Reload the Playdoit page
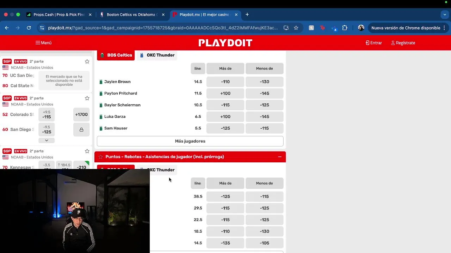Screen dimensions: 451x253 (x=29, y=28)
